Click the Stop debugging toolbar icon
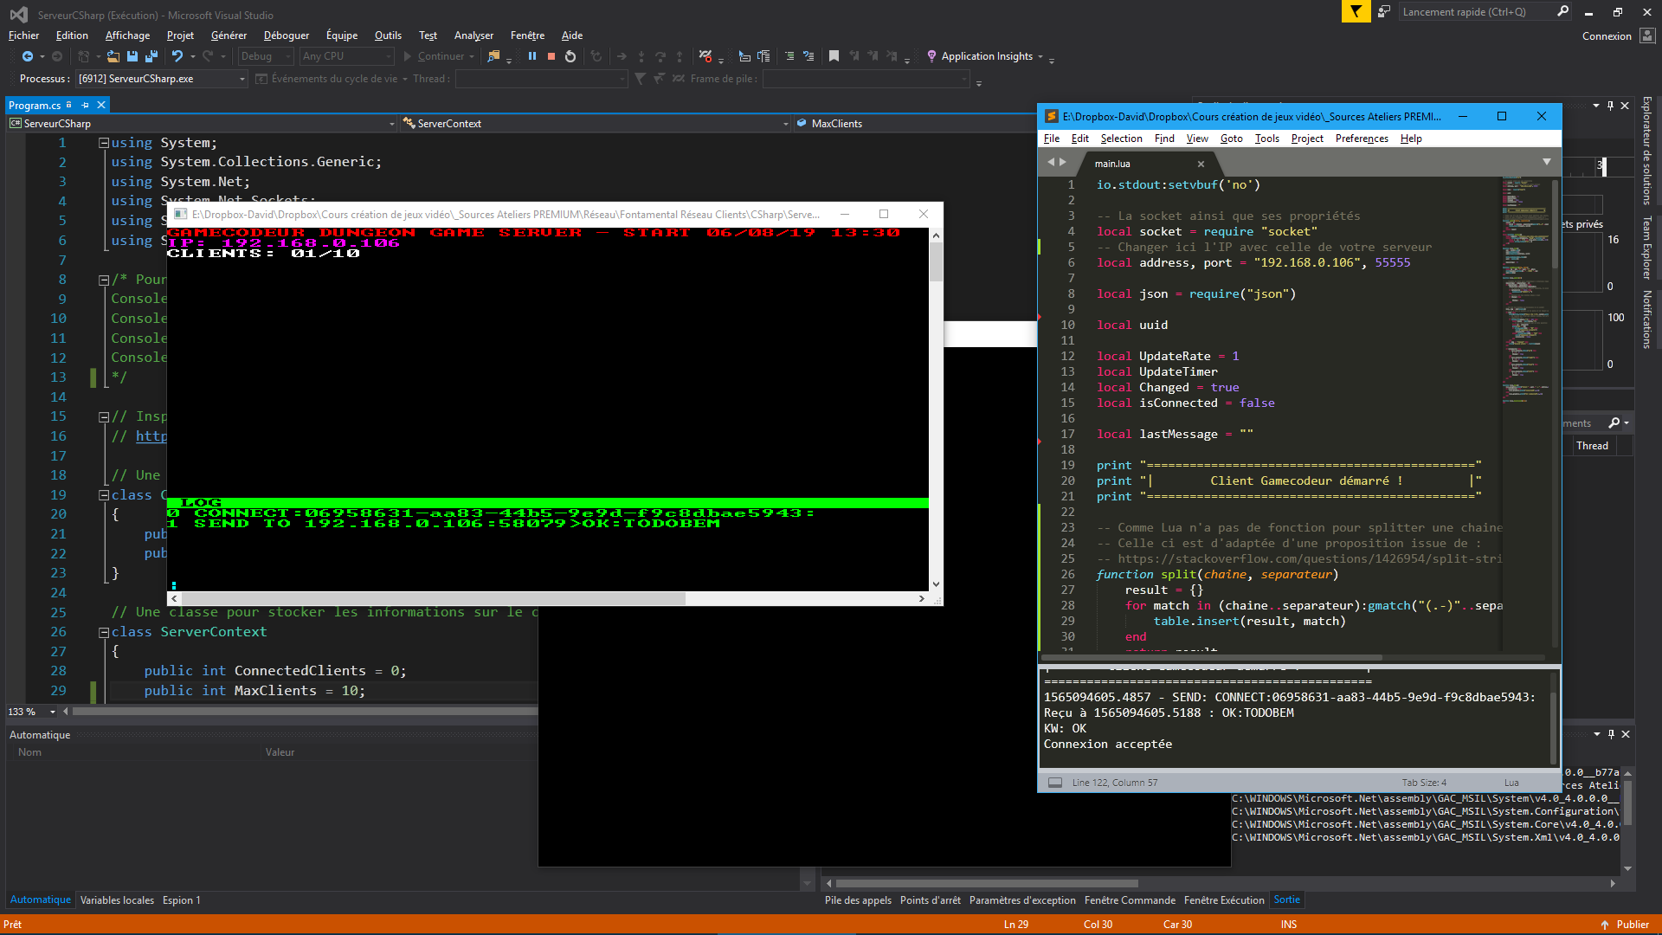 [x=551, y=56]
